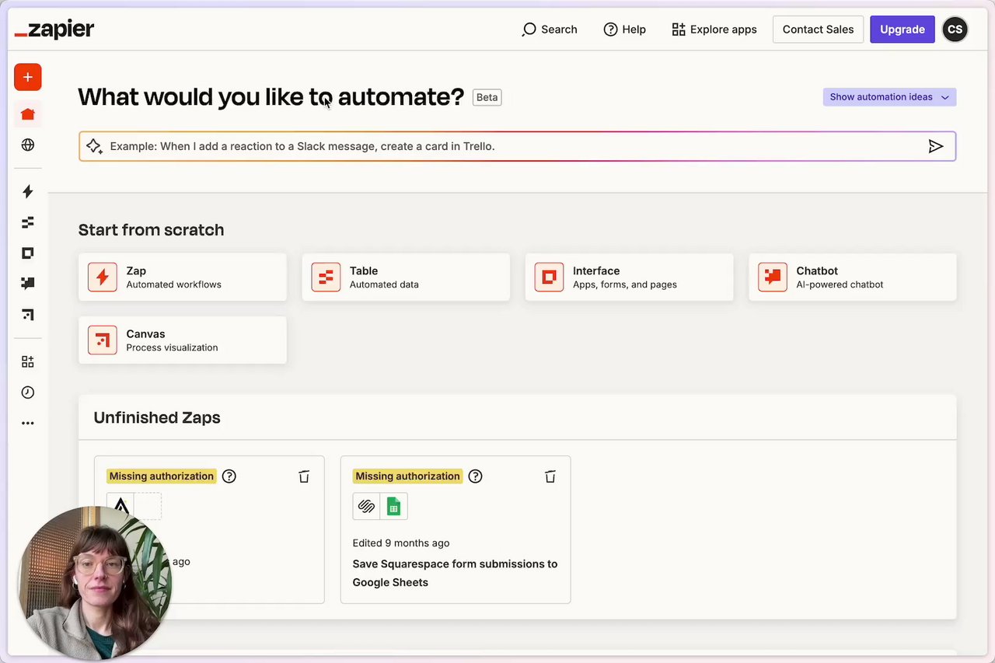Screen dimensions: 995x663
Task: Open the Explore apps menu item
Action: coord(714,30)
